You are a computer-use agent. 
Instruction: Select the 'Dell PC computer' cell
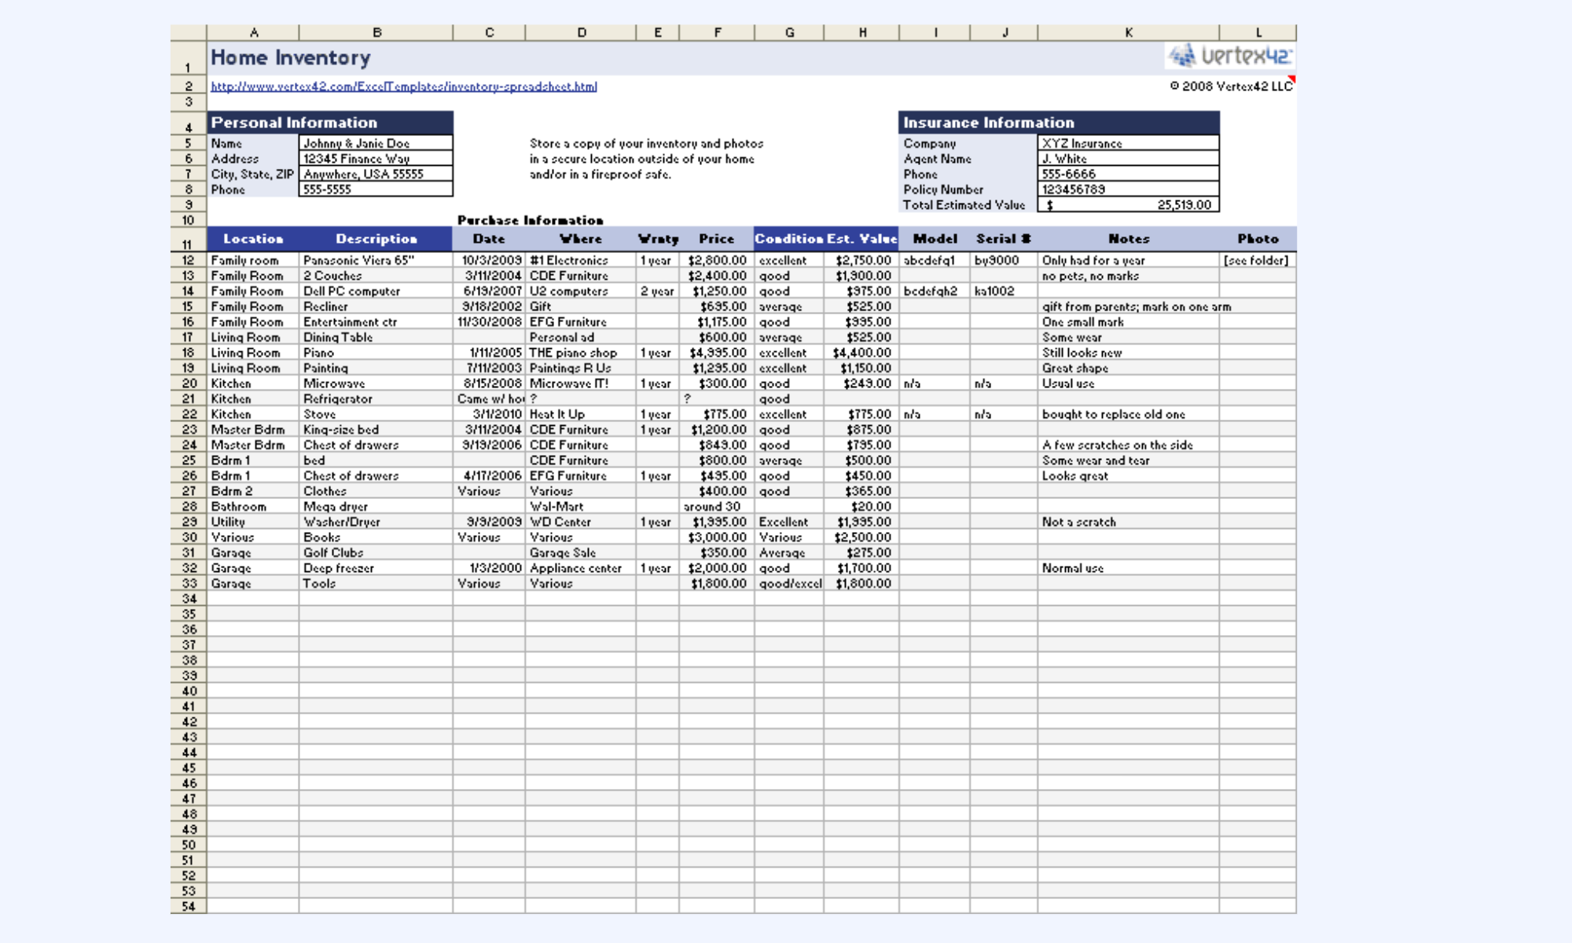click(x=376, y=291)
